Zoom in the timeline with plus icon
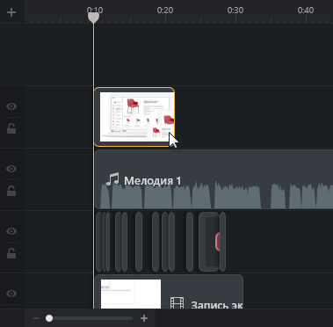333x327 pixels. click(144, 318)
